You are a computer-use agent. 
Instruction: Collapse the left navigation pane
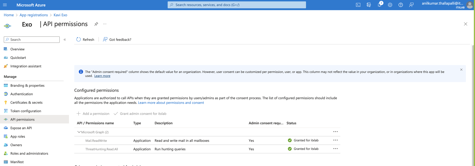click(65, 40)
